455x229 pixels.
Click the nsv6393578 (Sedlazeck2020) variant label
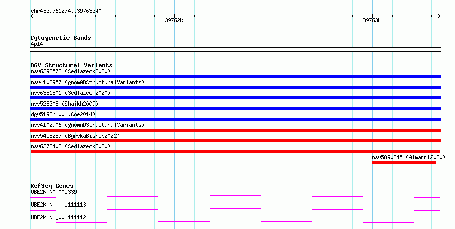(x=71, y=71)
